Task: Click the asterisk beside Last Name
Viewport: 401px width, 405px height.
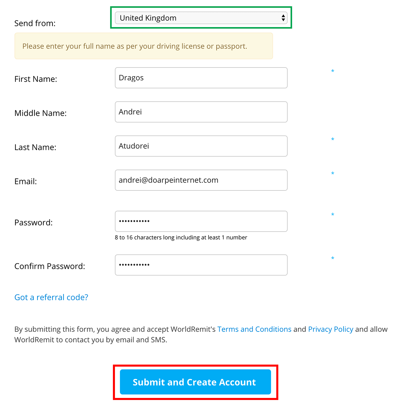Action: click(x=332, y=139)
